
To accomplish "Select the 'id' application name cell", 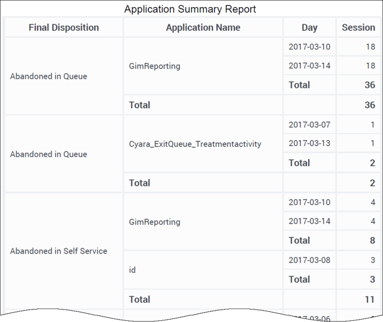I will (133, 270).
